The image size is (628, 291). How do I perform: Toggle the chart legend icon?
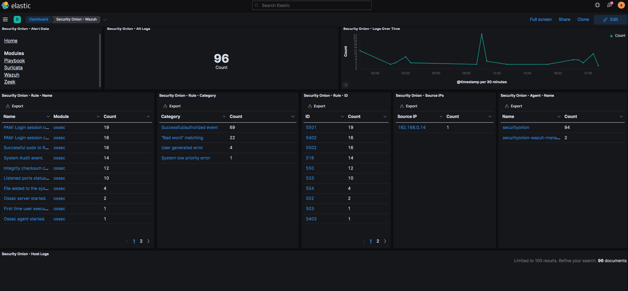pos(346,85)
